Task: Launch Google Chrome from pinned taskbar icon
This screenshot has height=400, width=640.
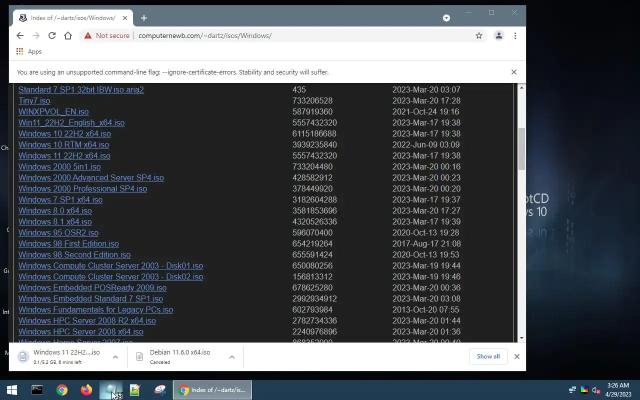Action: (x=61, y=390)
